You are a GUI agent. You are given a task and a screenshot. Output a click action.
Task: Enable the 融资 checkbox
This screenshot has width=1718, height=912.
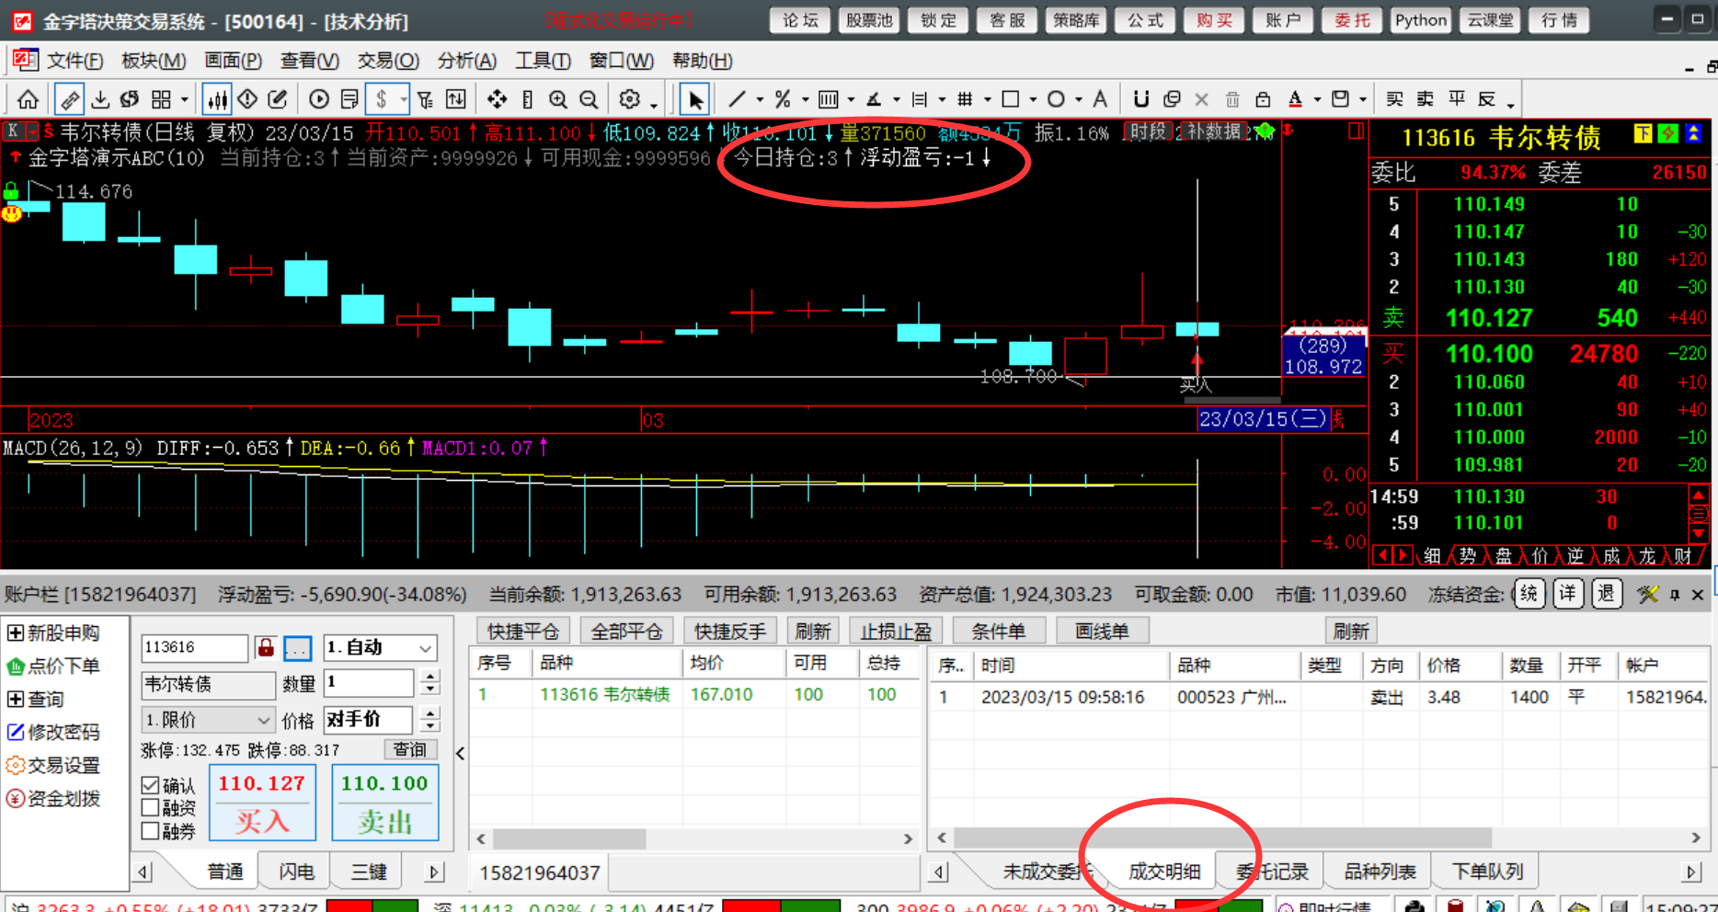(151, 808)
